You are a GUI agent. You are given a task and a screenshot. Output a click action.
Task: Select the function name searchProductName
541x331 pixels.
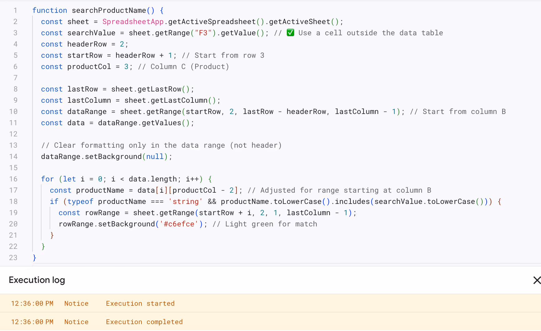tap(109, 10)
